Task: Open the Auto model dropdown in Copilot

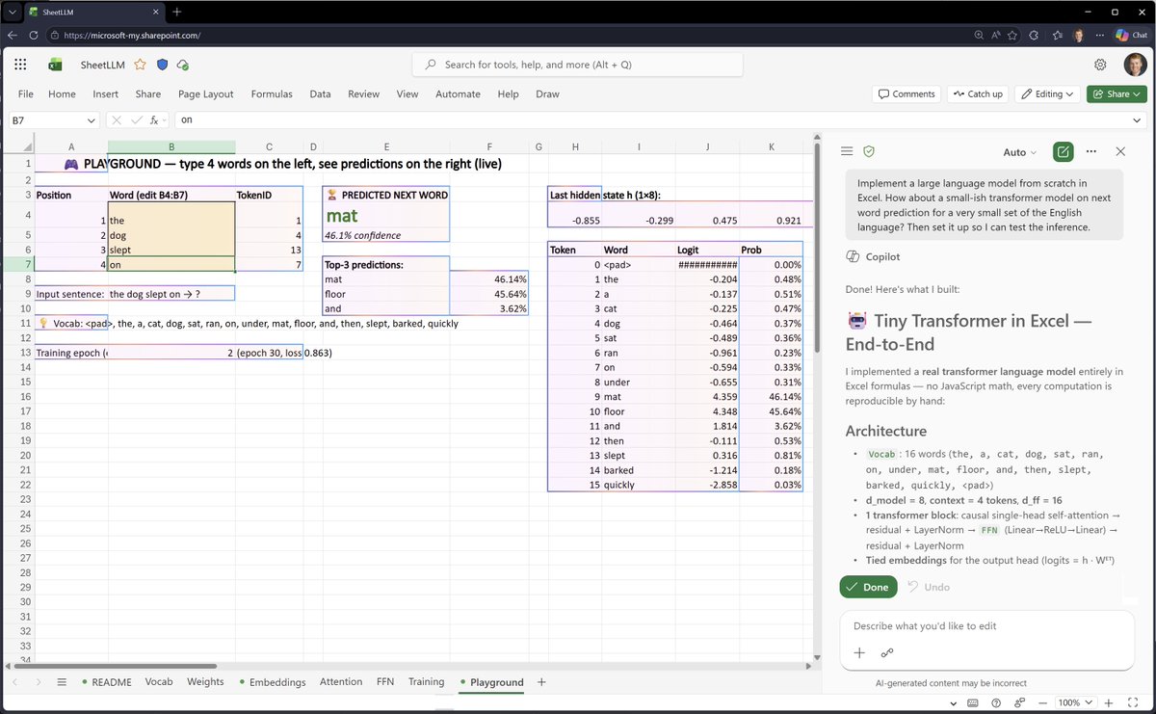Action: 1020,152
